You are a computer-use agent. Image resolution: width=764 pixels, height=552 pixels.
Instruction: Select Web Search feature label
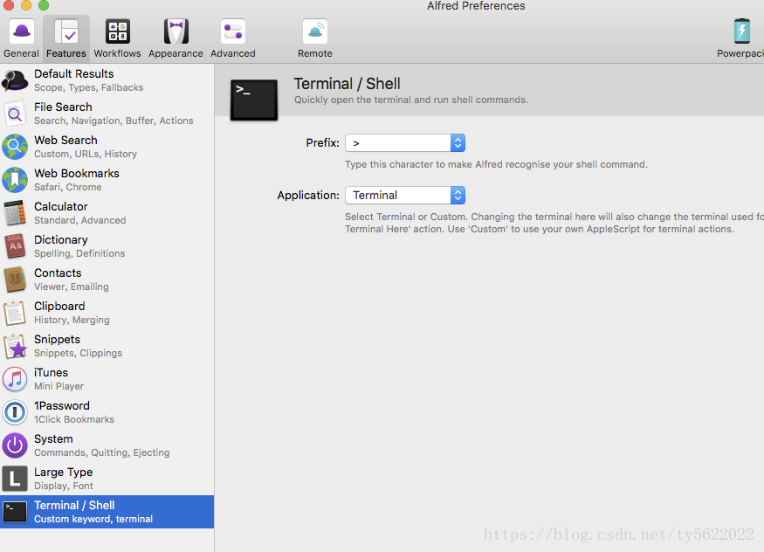pyautogui.click(x=65, y=141)
